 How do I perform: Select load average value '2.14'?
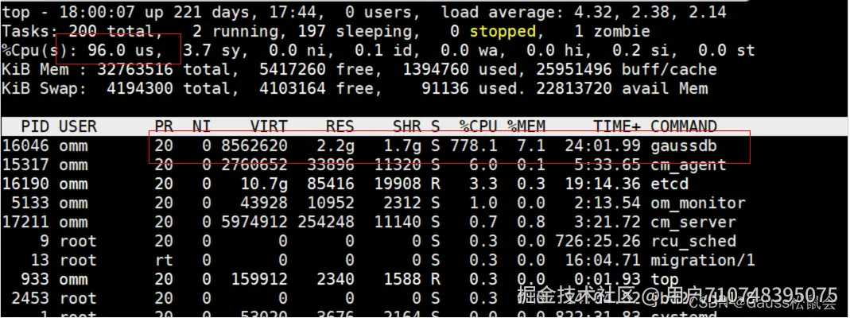pos(708,12)
